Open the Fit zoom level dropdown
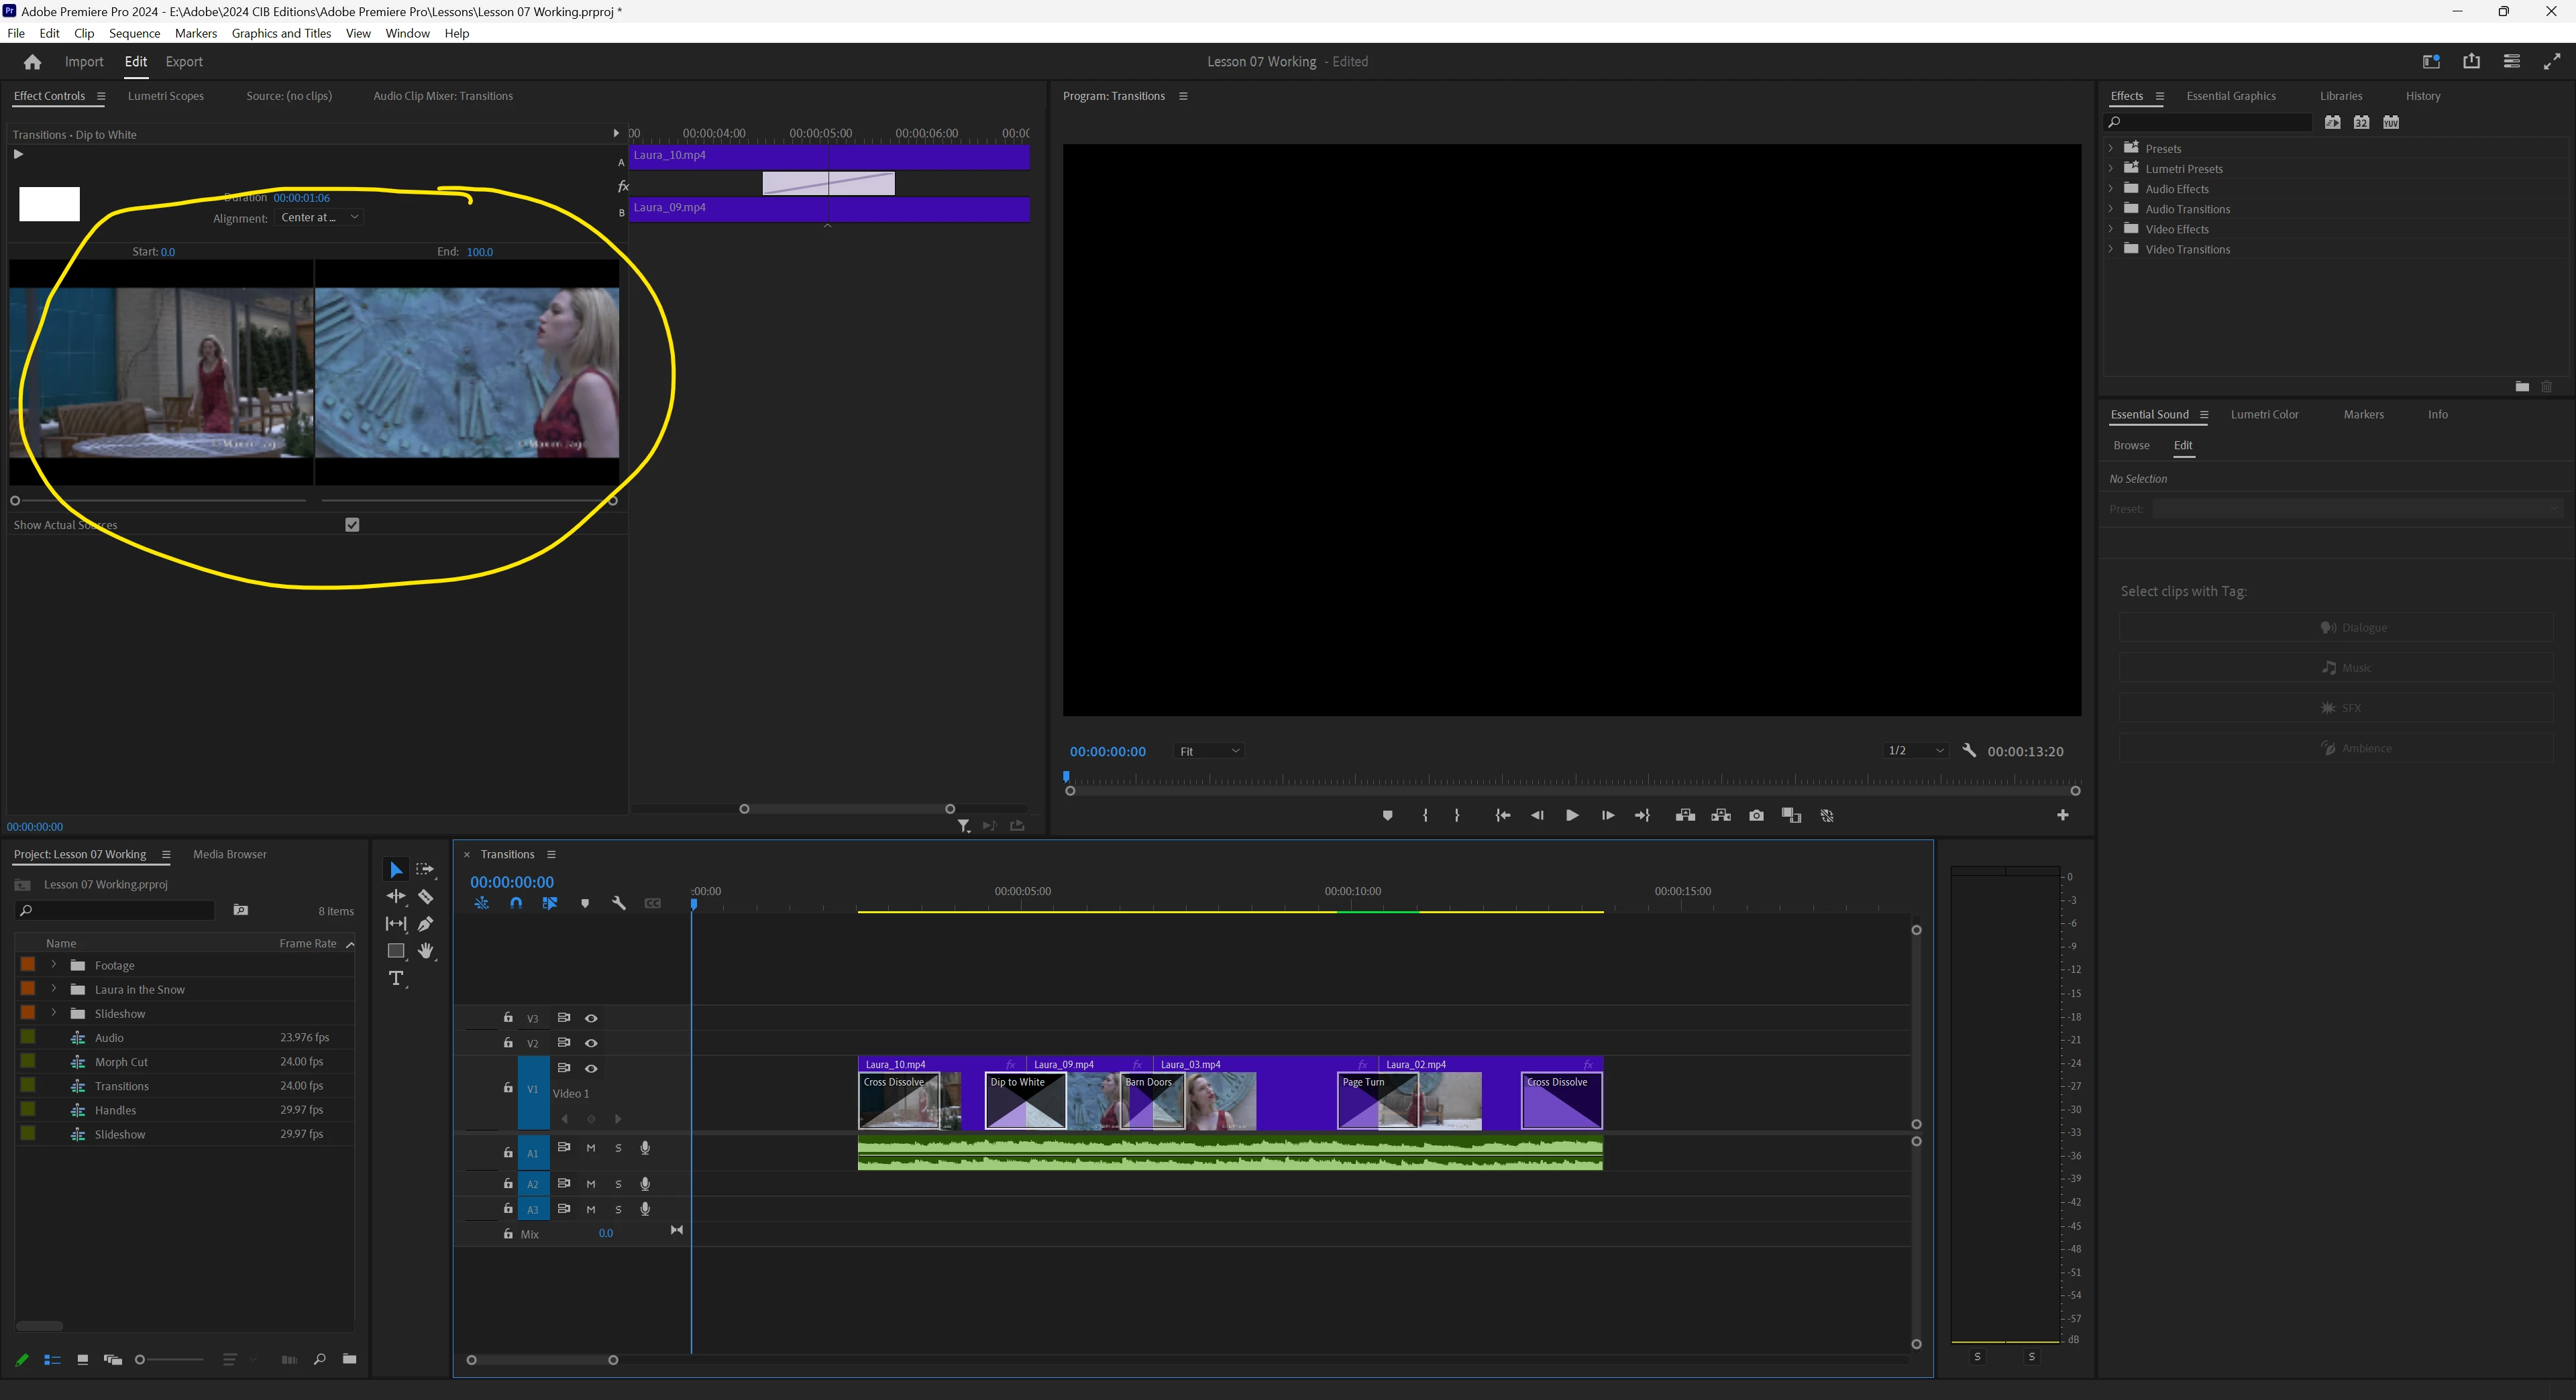Image resolution: width=2576 pixels, height=1400 pixels. (x=1208, y=752)
